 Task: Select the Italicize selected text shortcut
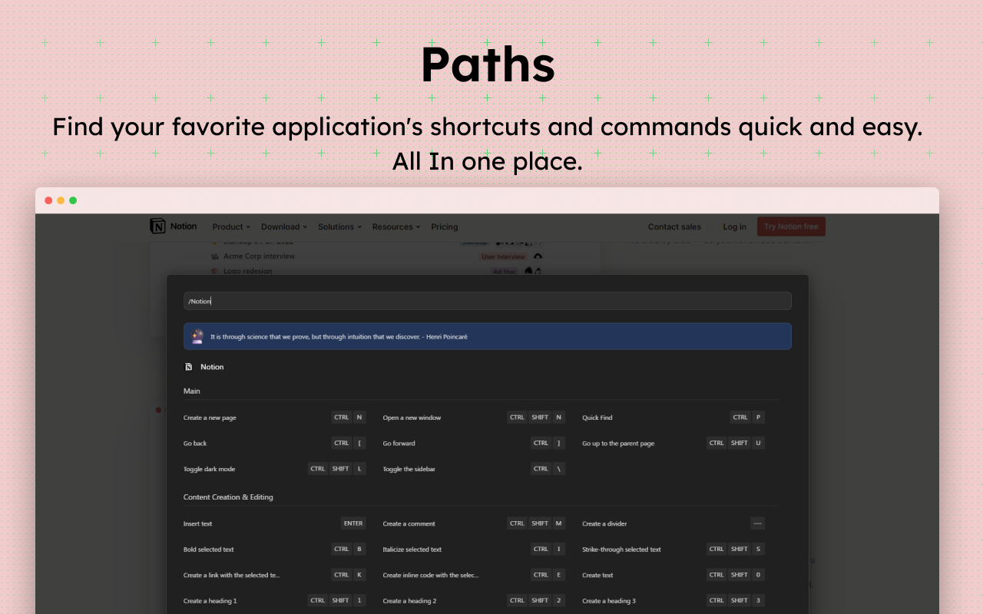[474, 550]
